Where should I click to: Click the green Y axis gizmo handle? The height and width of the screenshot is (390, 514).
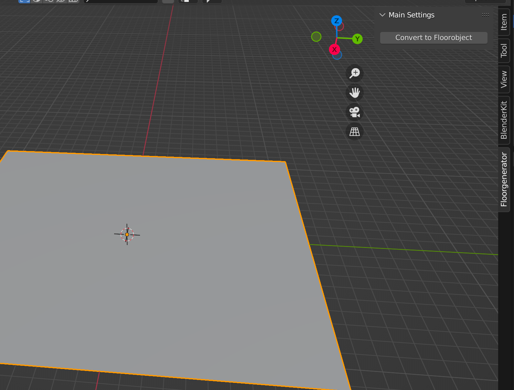pos(357,39)
